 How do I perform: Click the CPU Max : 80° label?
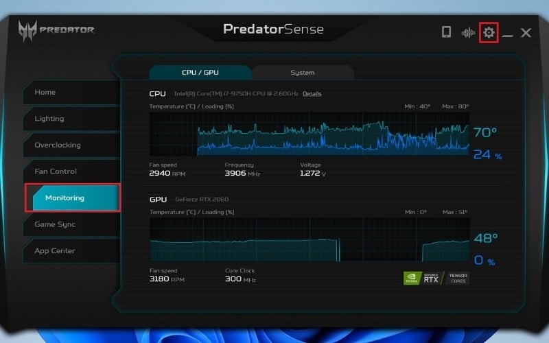455,106
